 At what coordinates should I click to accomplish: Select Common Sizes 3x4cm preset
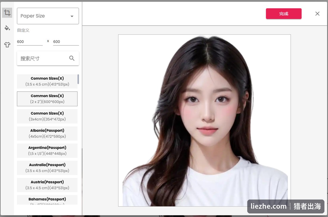pos(47,116)
